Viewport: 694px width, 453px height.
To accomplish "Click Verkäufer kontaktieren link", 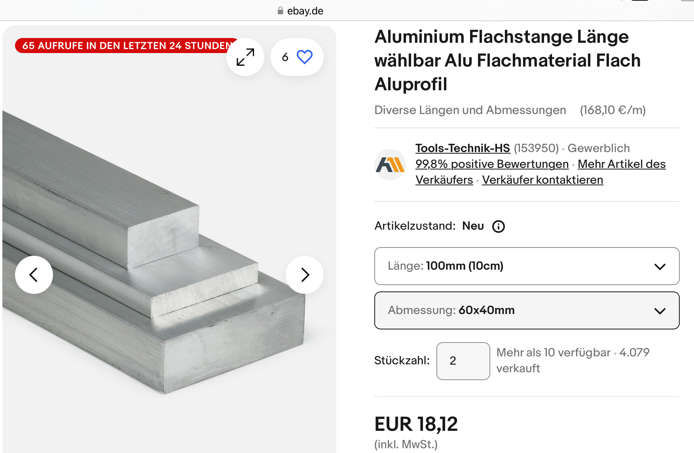I will [542, 180].
